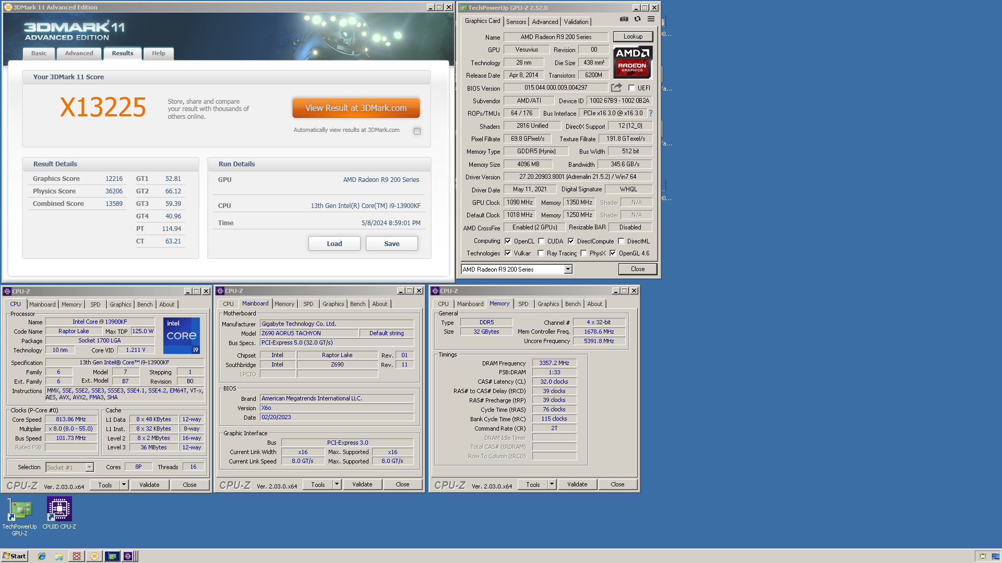Open Windows Explorer folder icon in taskbar

(59, 556)
